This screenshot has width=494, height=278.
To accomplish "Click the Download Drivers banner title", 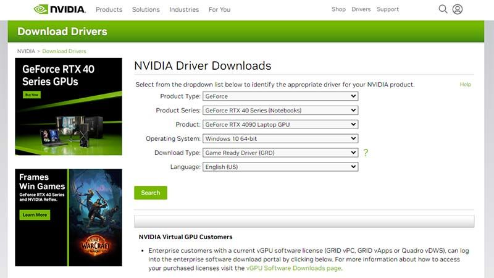I will (62, 32).
